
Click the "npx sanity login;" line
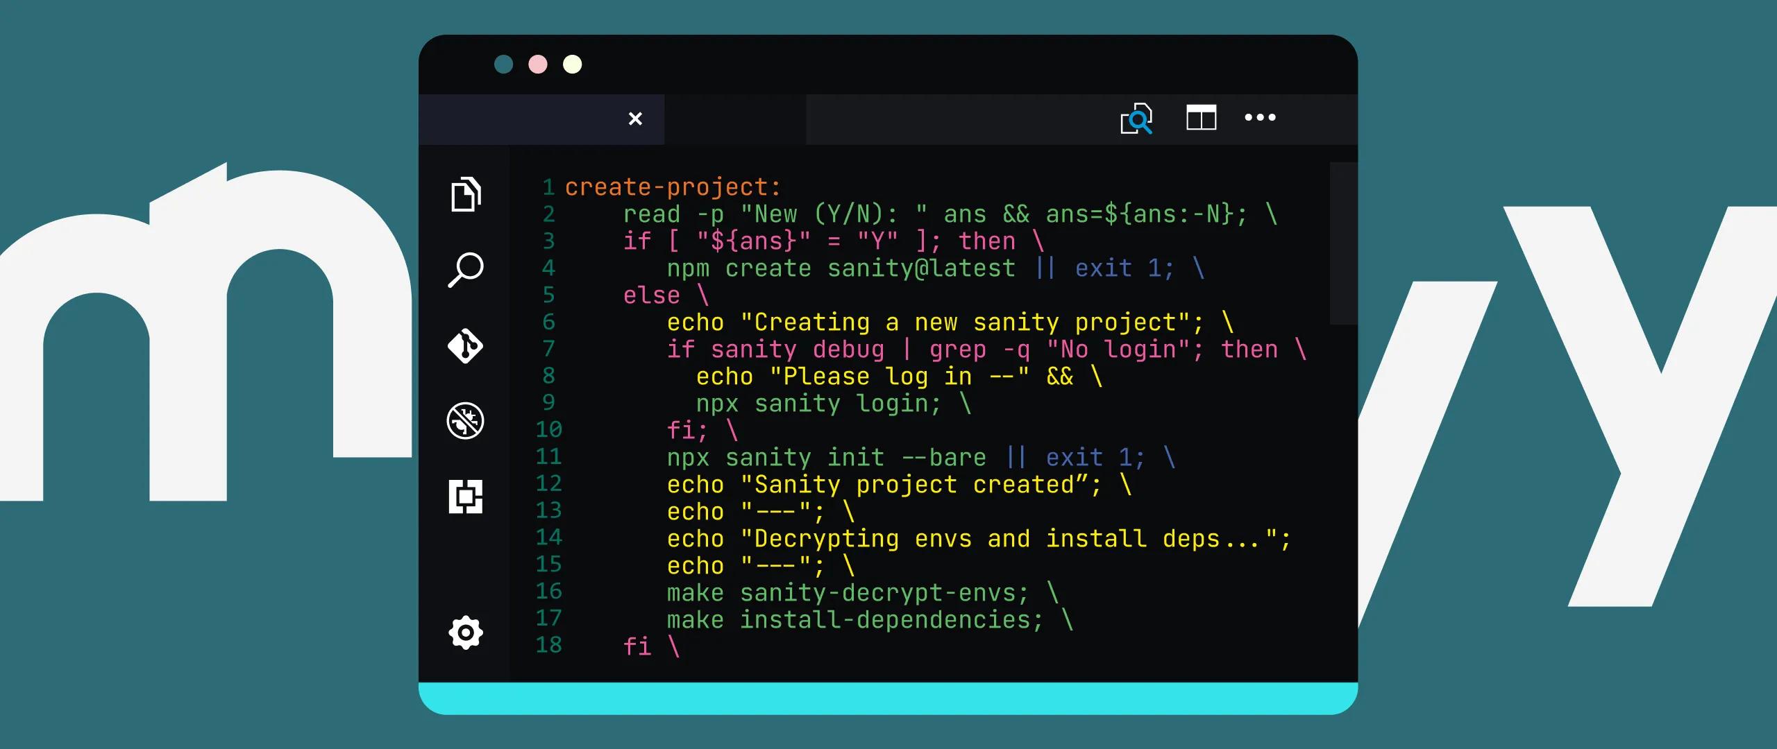coord(834,404)
